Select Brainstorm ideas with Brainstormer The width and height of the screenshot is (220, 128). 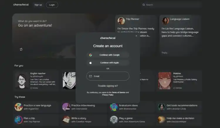(x=131, y=107)
